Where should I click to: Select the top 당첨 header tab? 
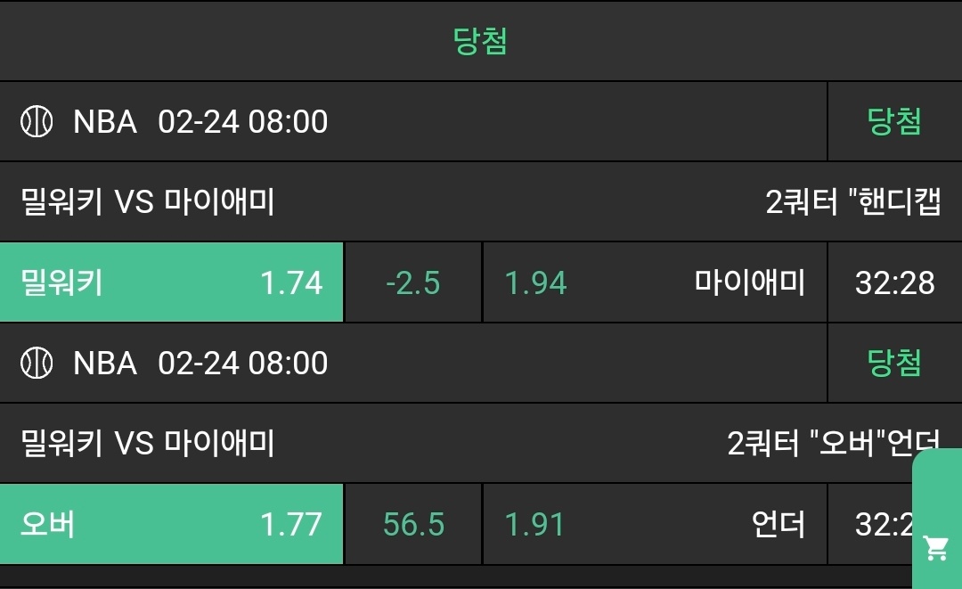480,41
